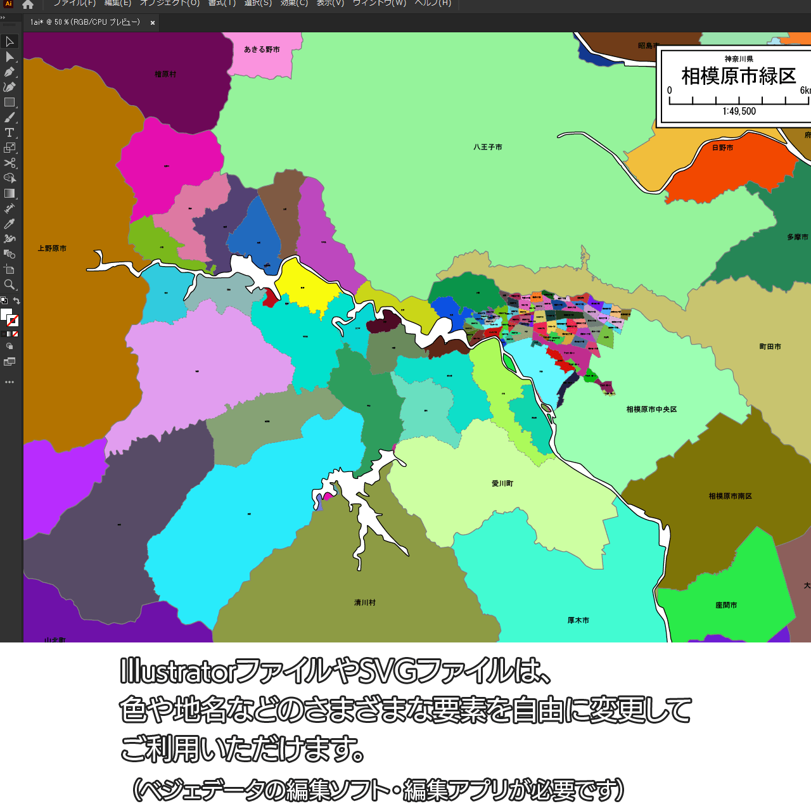
Task: Select the Direct Selection tool
Action: point(10,57)
